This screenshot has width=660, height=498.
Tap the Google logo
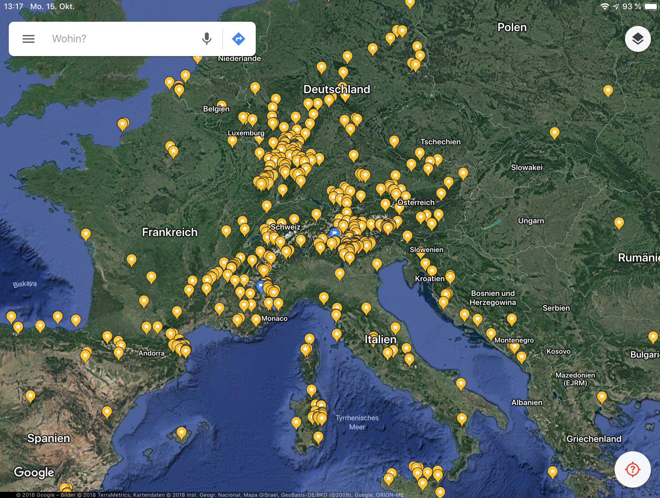point(34,472)
